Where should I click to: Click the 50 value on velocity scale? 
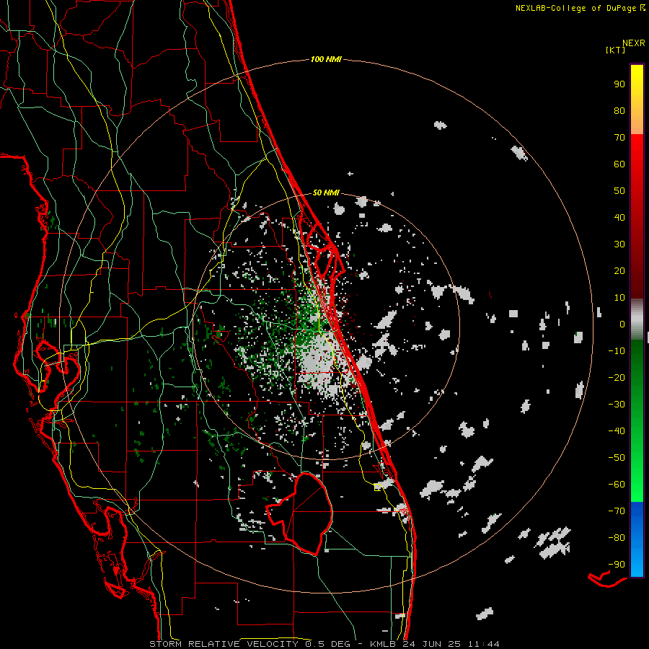tap(619, 191)
